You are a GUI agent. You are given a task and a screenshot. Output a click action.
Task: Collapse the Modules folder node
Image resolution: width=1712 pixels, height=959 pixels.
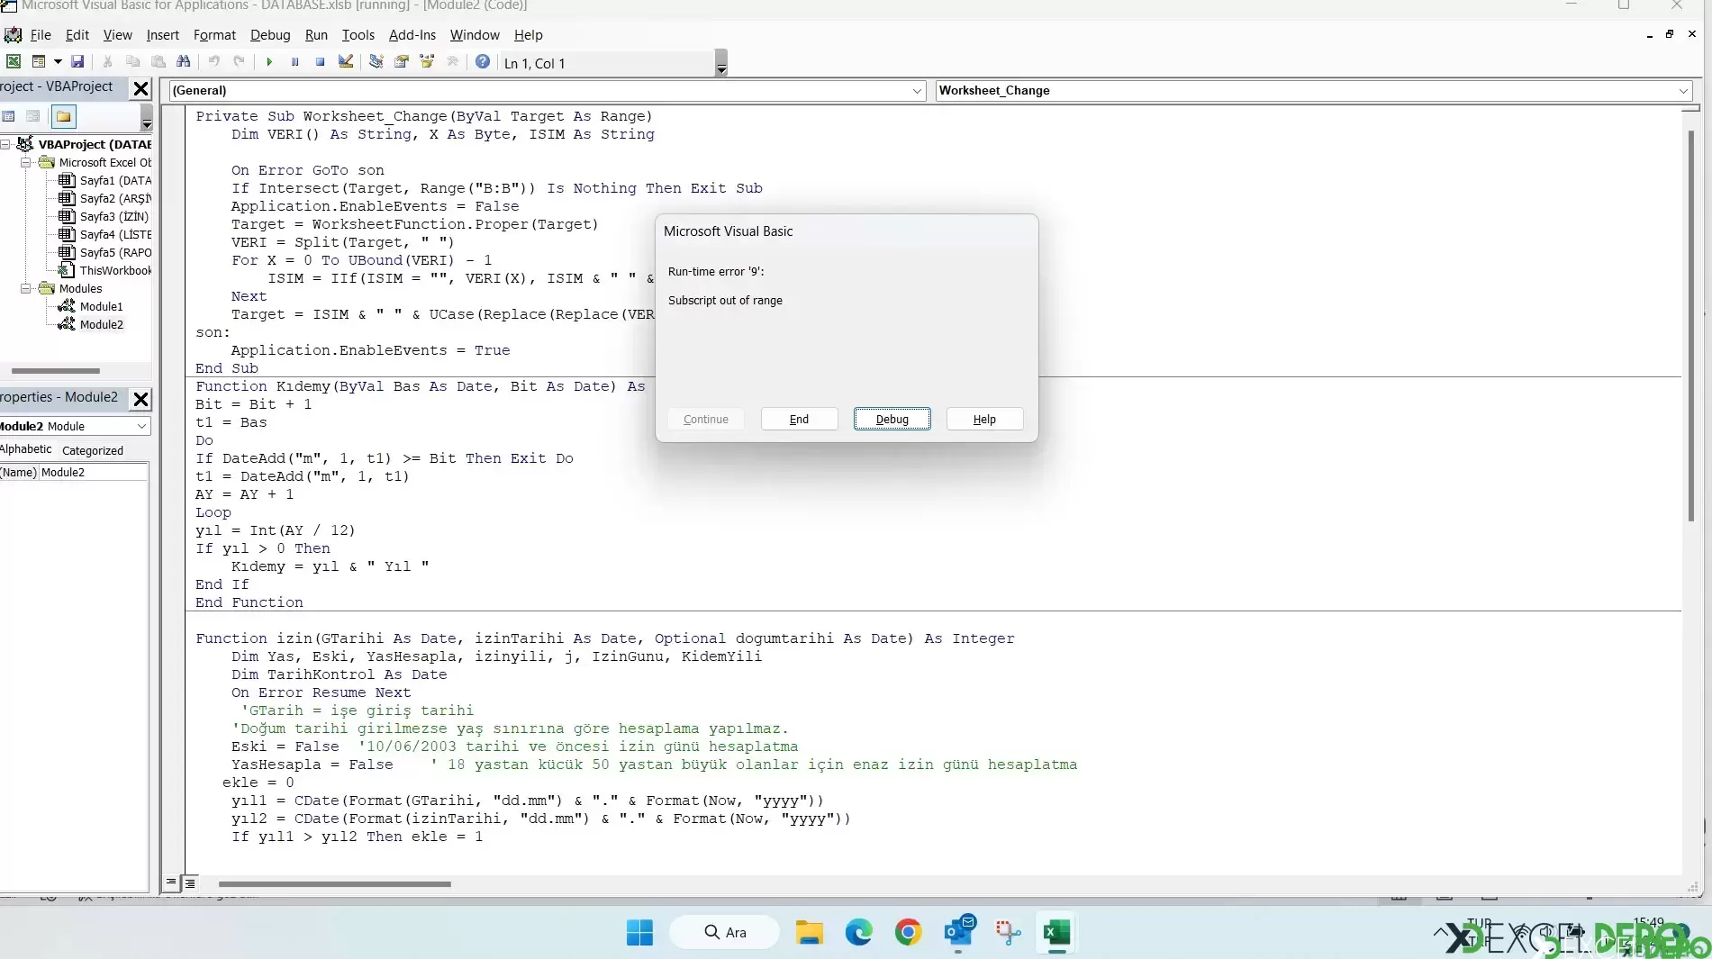tap(26, 288)
